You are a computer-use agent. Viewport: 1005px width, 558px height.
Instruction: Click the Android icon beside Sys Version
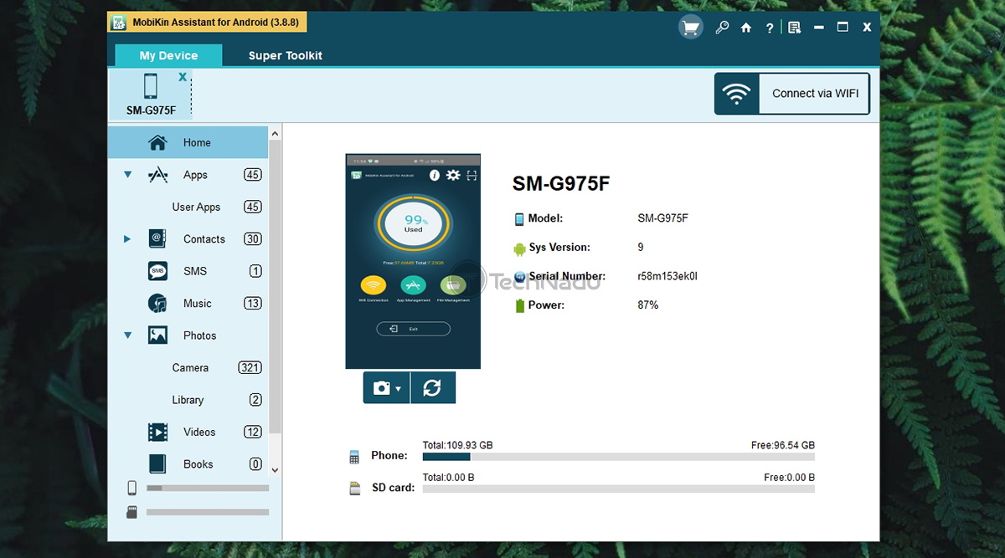[x=519, y=248]
